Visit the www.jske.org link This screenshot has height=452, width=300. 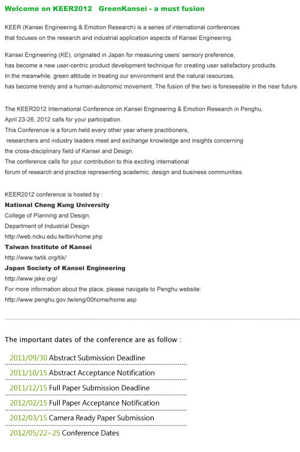coord(30,279)
